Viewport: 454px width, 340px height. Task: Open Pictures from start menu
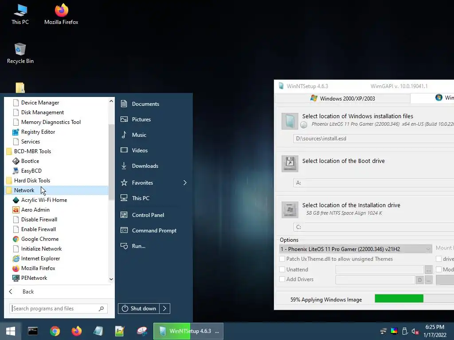[x=136, y=120]
